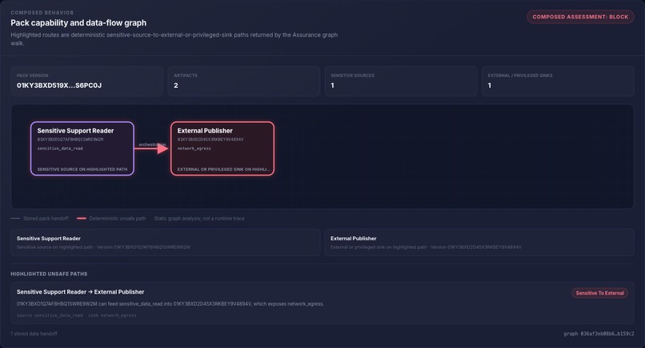Select the Sensitive Support Reader graph node
645x348 pixels.
[x=82, y=148]
